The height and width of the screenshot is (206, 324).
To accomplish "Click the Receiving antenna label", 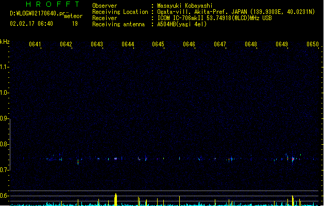I will (x=118, y=24).
